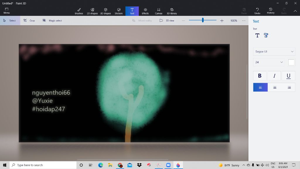Open the clock and date flyout
Viewport: 300px width, 169px height.
point(283,165)
